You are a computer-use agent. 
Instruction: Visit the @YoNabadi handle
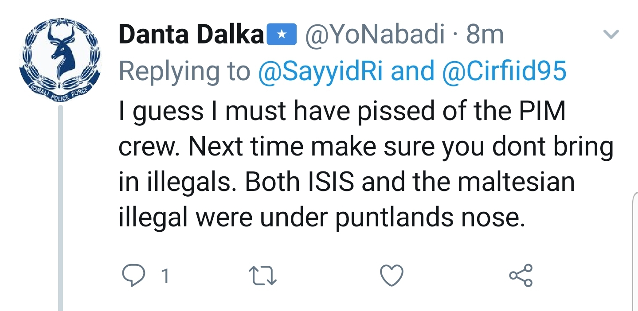coord(375,35)
